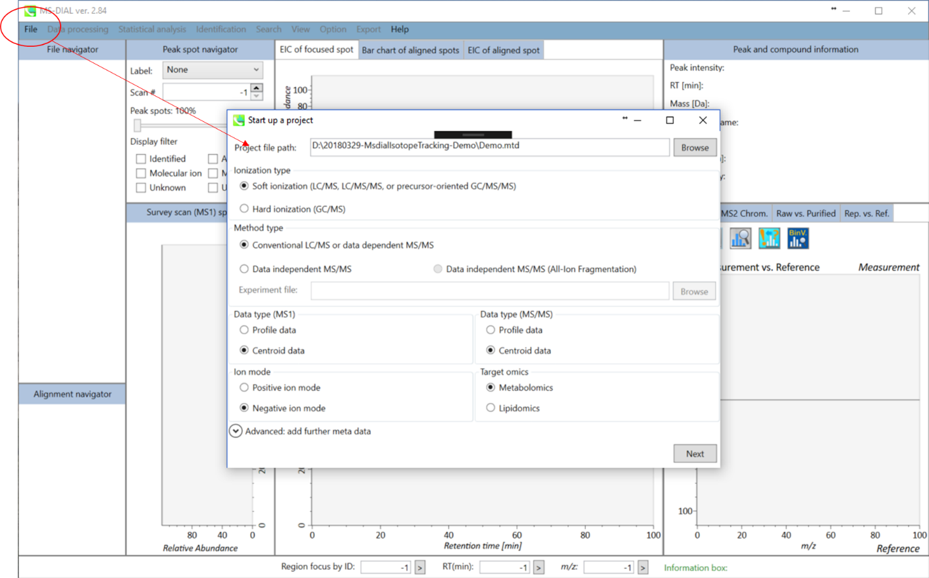Open the Data processing menu

tap(78, 29)
